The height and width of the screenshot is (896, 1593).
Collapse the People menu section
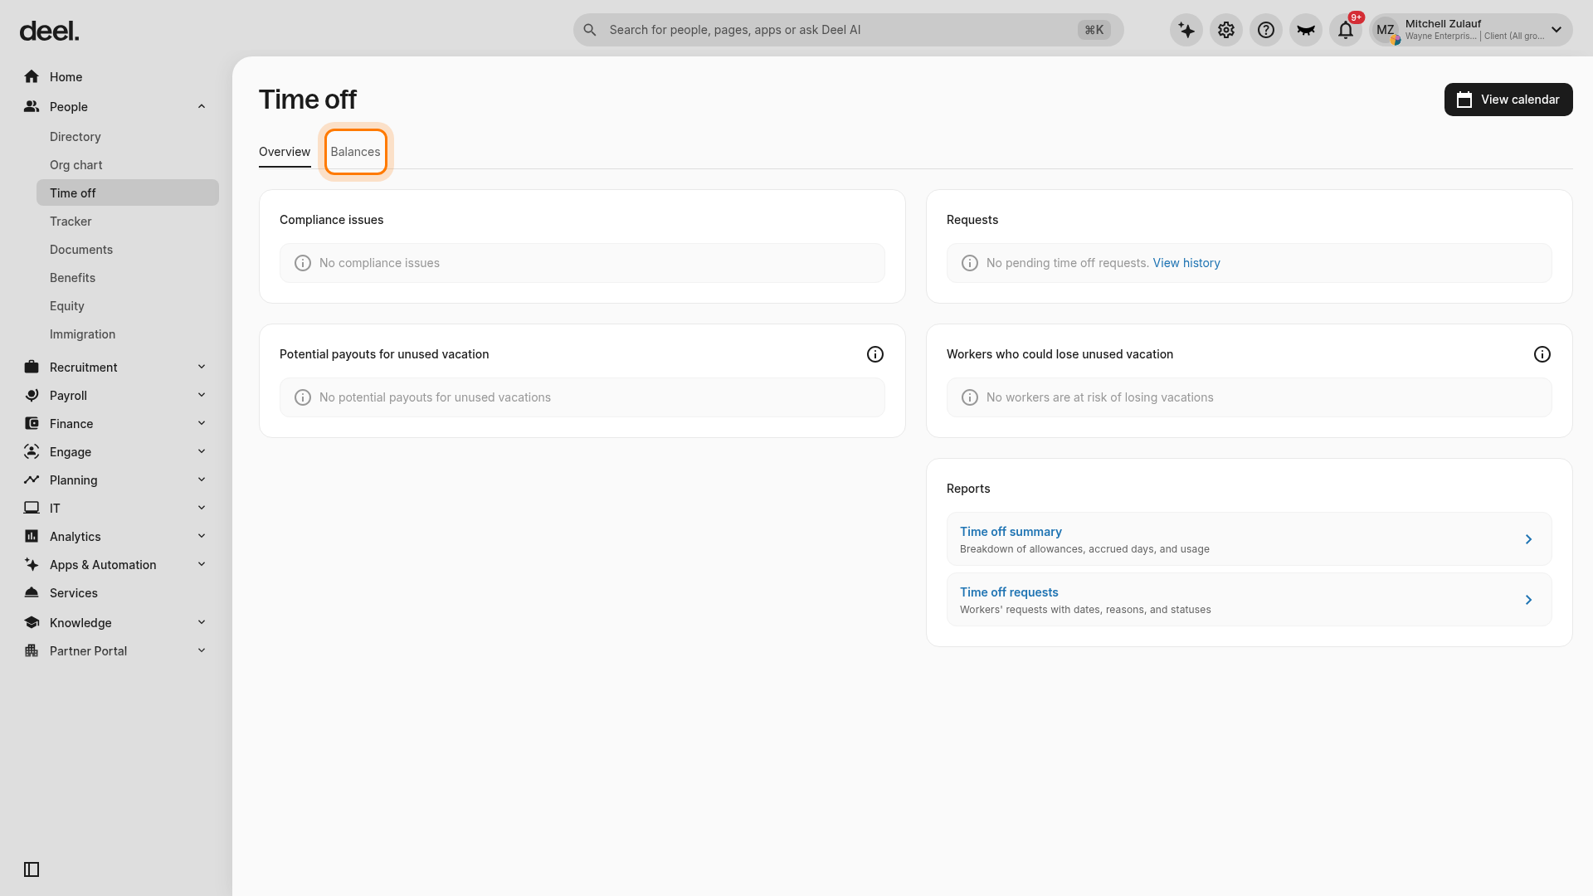[x=202, y=106]
